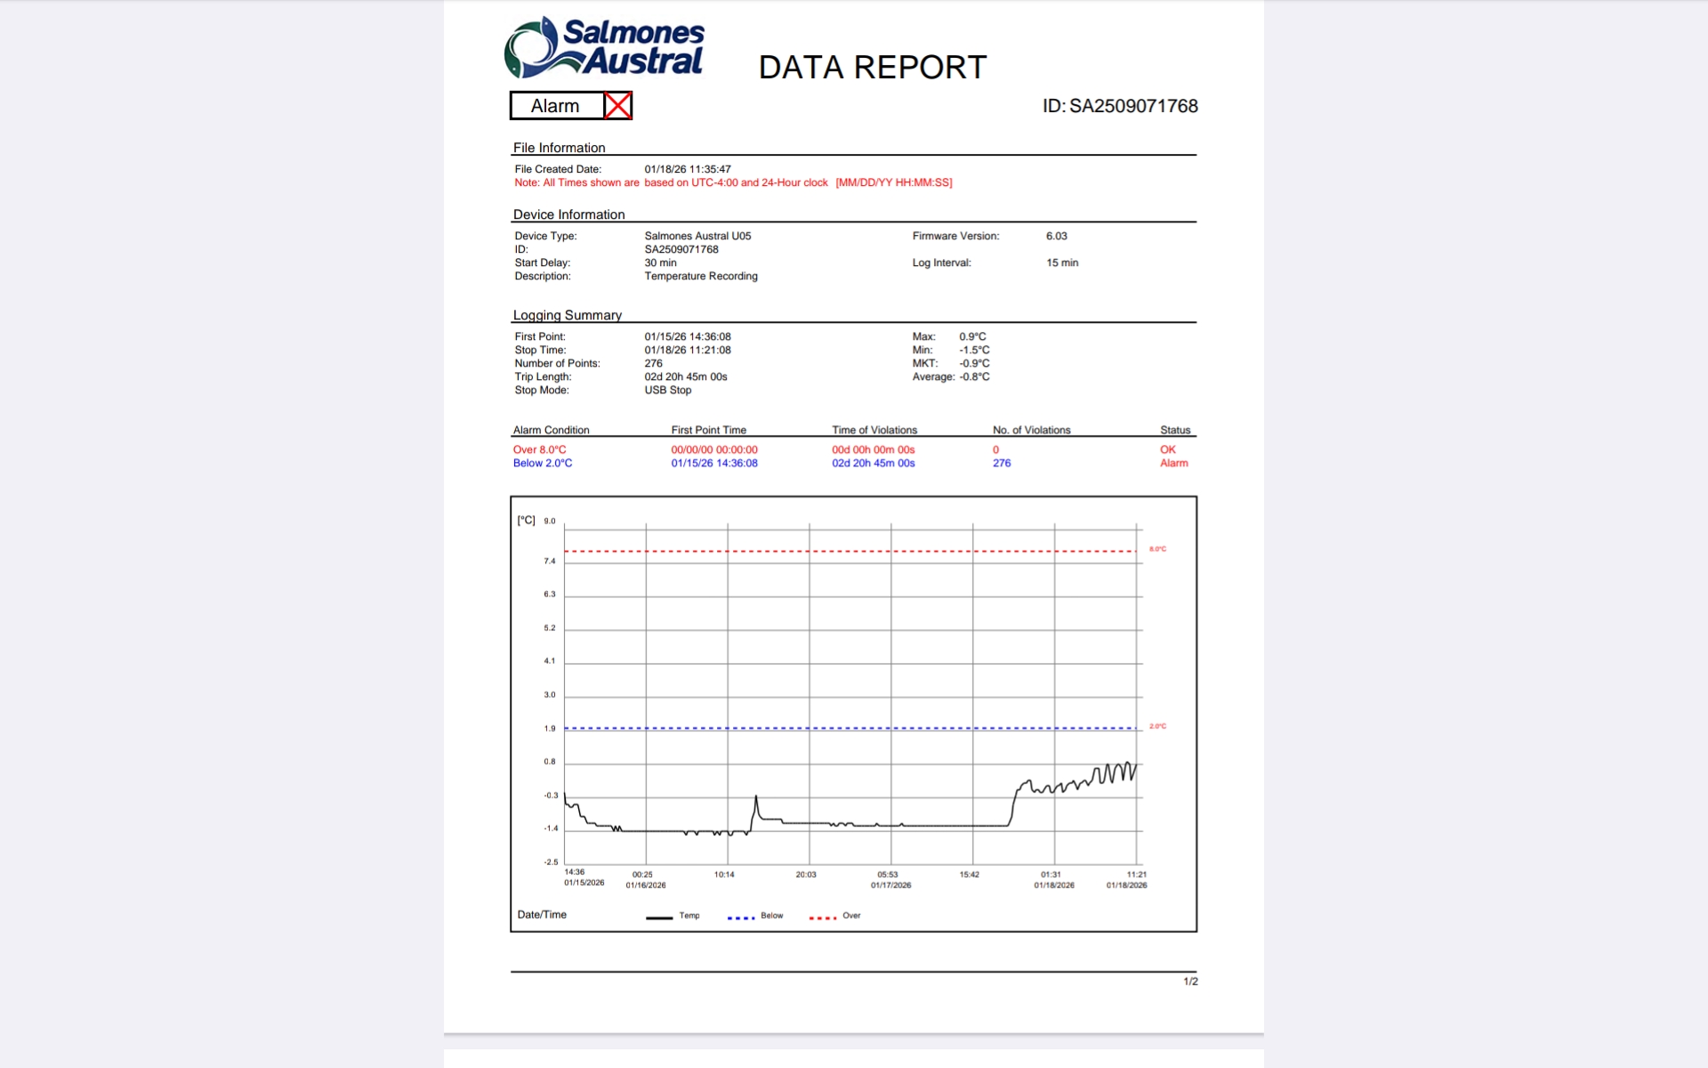Click the blue 2.0°C threshold label on chart
The height and width of the screenshot is (1068, 1708).
1157,726
